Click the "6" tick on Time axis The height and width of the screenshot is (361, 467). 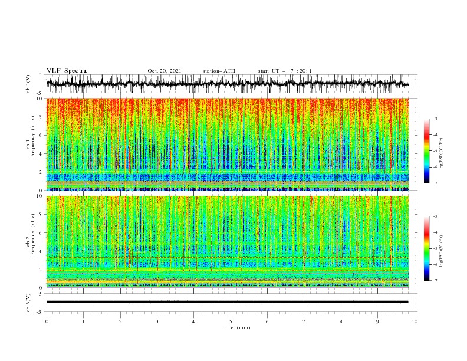pos(267,321)
